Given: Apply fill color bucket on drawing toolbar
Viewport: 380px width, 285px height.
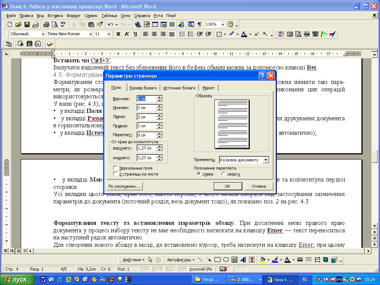Looking at the screenshot, I should pos(262,260).
